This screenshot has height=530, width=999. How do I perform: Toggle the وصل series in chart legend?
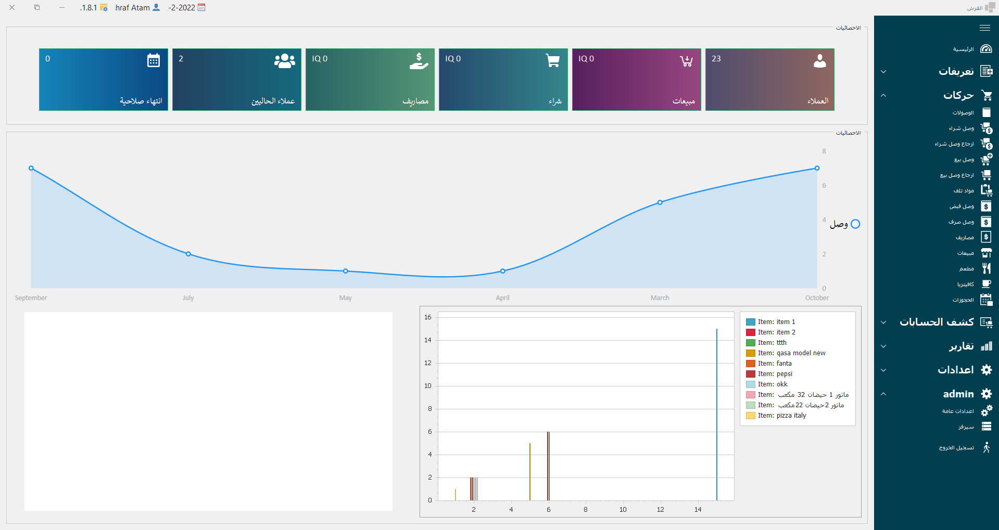point(855,224)
